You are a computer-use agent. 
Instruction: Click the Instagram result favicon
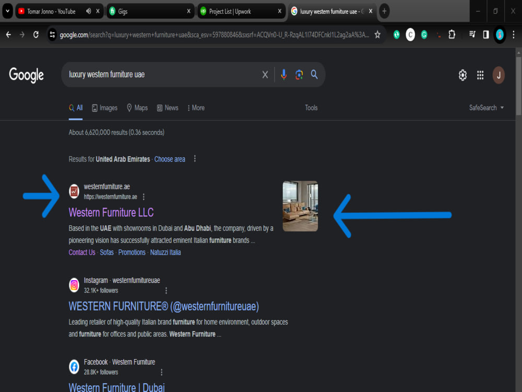74,285
